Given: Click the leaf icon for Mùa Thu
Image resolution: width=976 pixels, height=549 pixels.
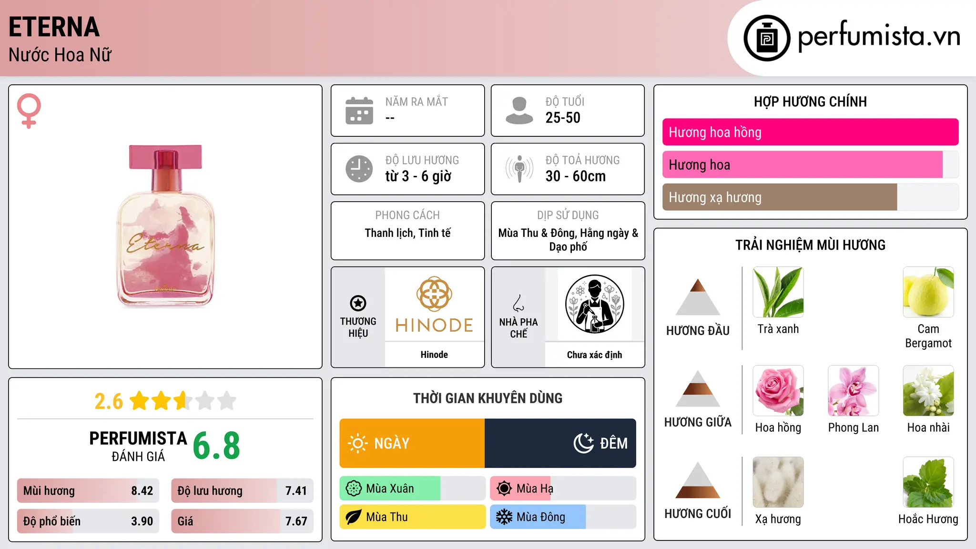Looking at the screenshot, I should pos(354,517).
